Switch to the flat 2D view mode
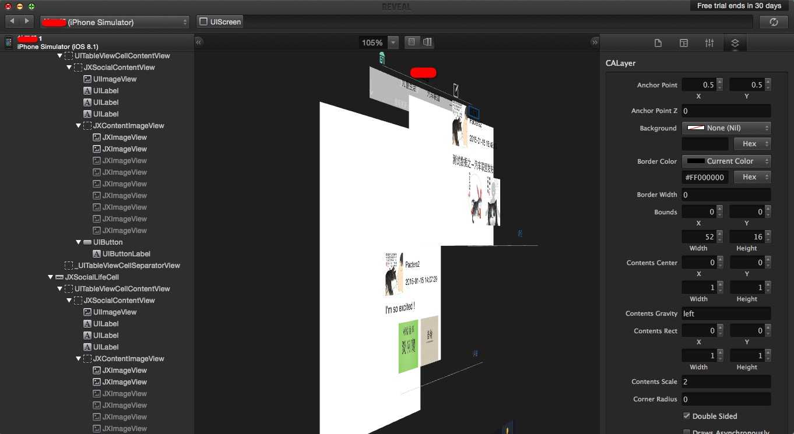The image size is (794, 434). 412,42
